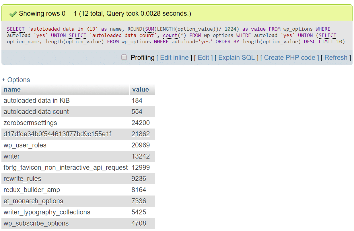The height and width of the screenshot is (231, 354).
Task: Expand the Options section
Action: pos(16,80)
